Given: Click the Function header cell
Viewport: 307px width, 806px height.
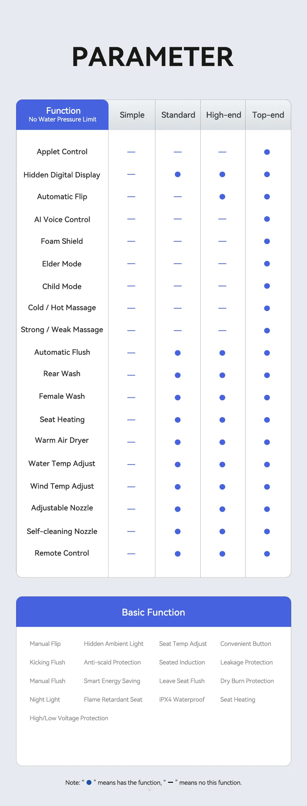Looking at the screenshot, I should coord(63,114).
